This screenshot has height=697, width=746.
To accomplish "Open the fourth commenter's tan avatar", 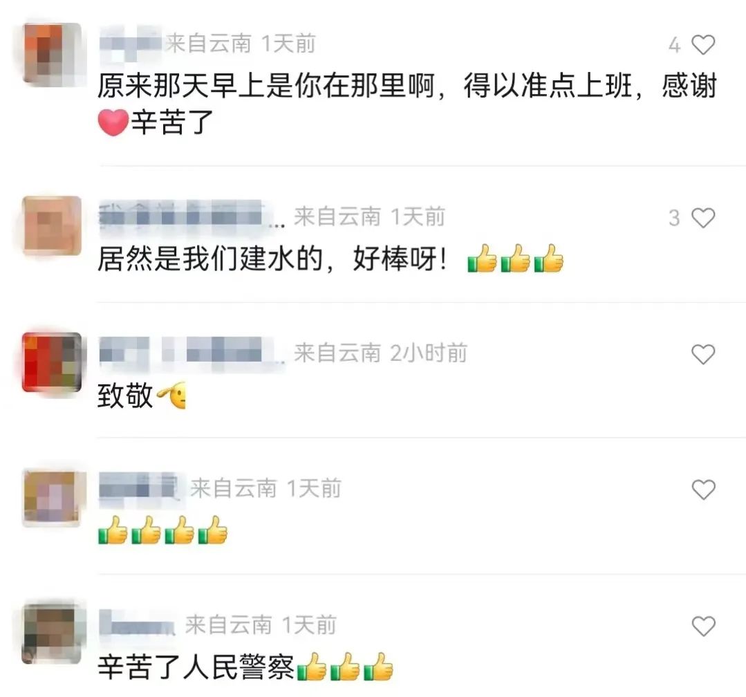I will tap(52, 498).
